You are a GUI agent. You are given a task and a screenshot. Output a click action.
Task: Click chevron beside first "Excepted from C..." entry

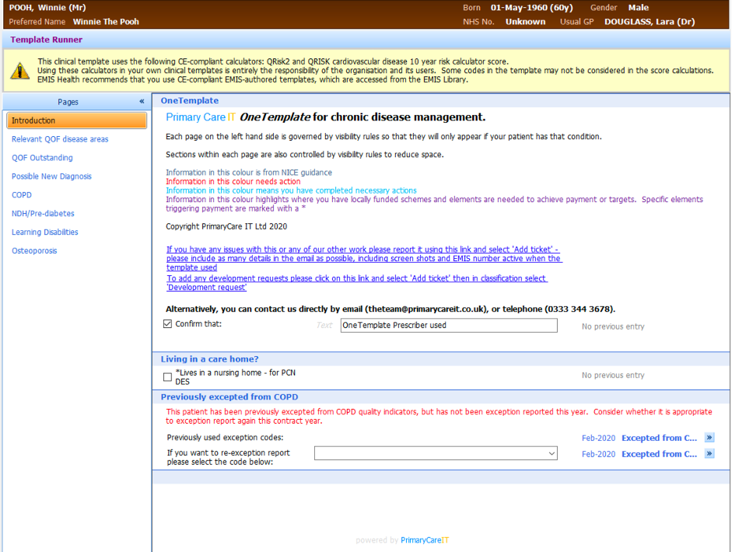click(709, 438)
